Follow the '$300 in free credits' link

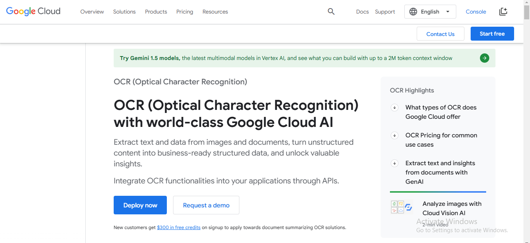pyautogui.click(x=179, y=227)
